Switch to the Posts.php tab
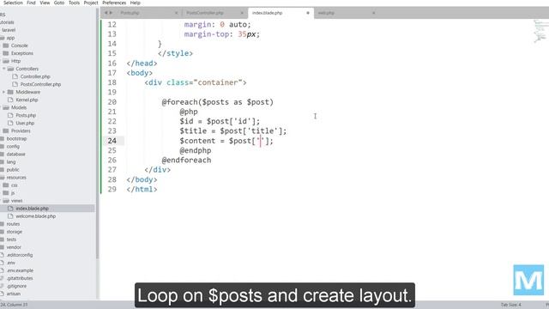 pos(130,13)
